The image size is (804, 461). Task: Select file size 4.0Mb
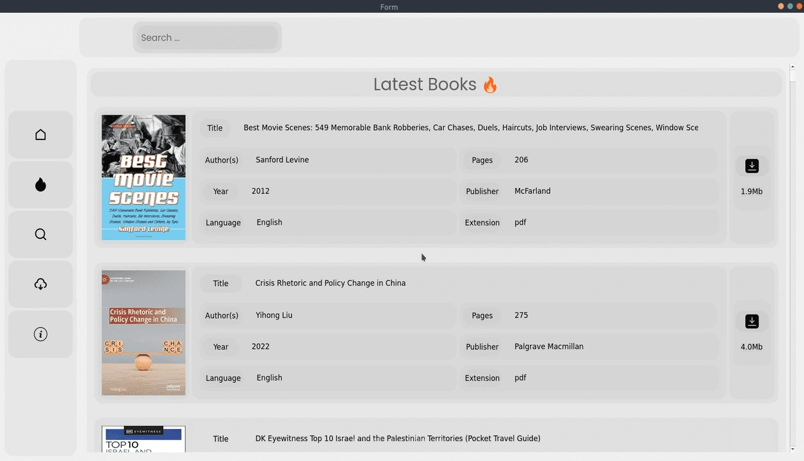(751, 347)
